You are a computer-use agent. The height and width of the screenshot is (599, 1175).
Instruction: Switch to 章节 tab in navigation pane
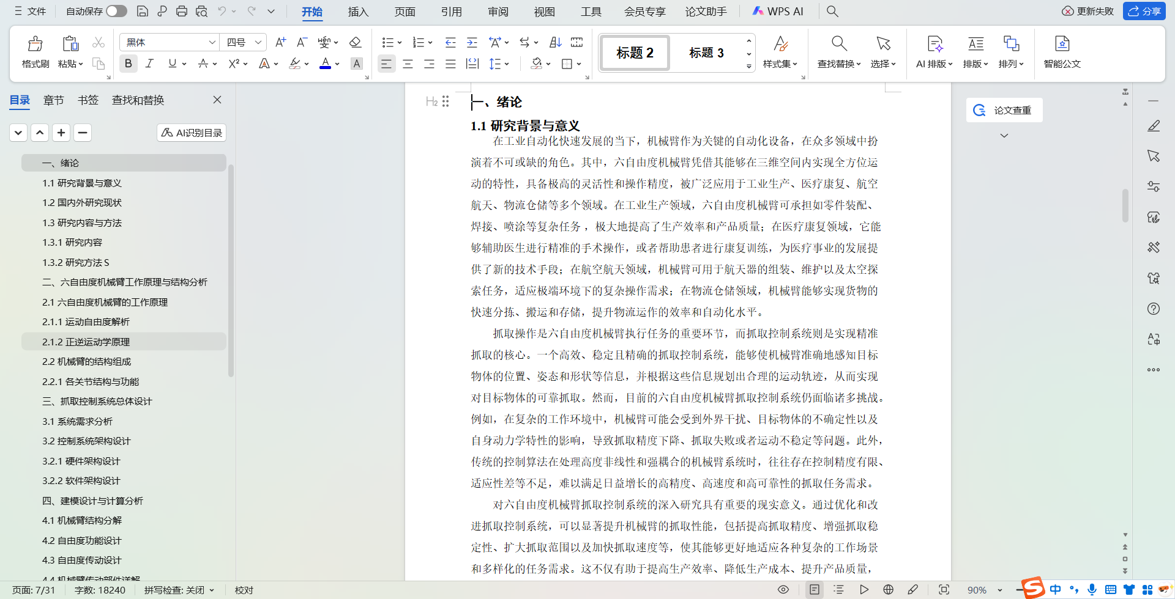[53, 100]
